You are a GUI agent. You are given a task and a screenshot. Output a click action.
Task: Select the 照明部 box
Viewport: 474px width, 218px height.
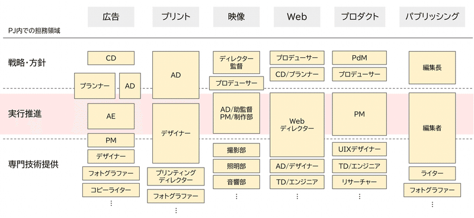pyautogui.click(x=236, y=166)
